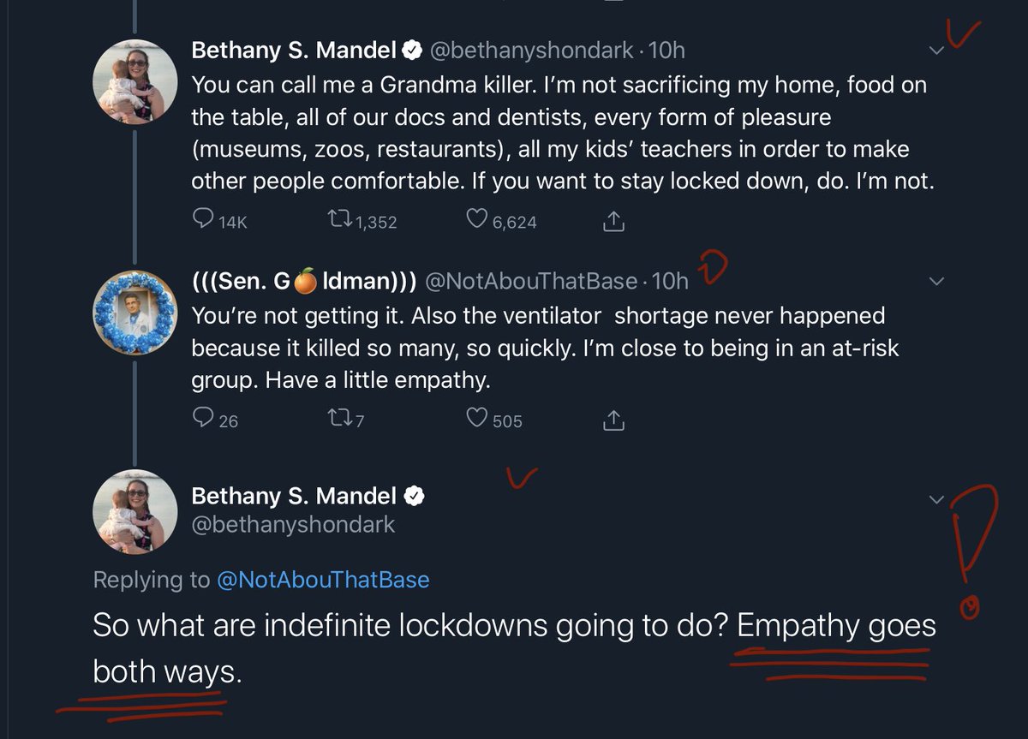Open chevron menu on the main reply tweet

point(937,499)
